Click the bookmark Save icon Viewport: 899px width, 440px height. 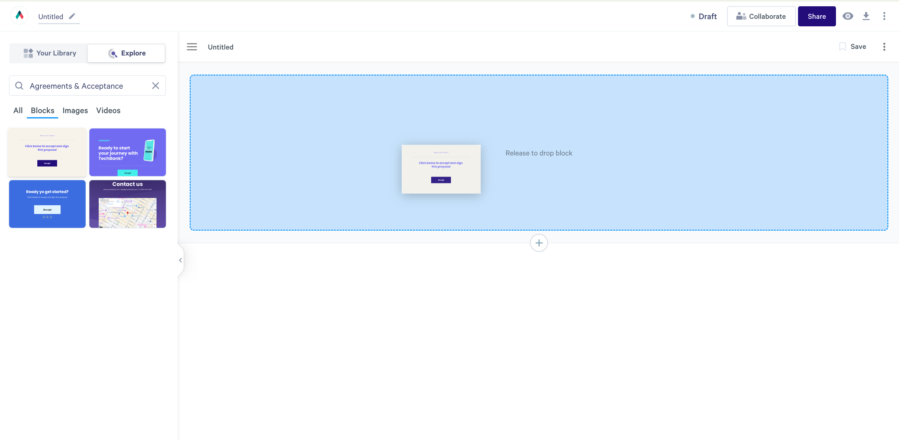(843, 47)
